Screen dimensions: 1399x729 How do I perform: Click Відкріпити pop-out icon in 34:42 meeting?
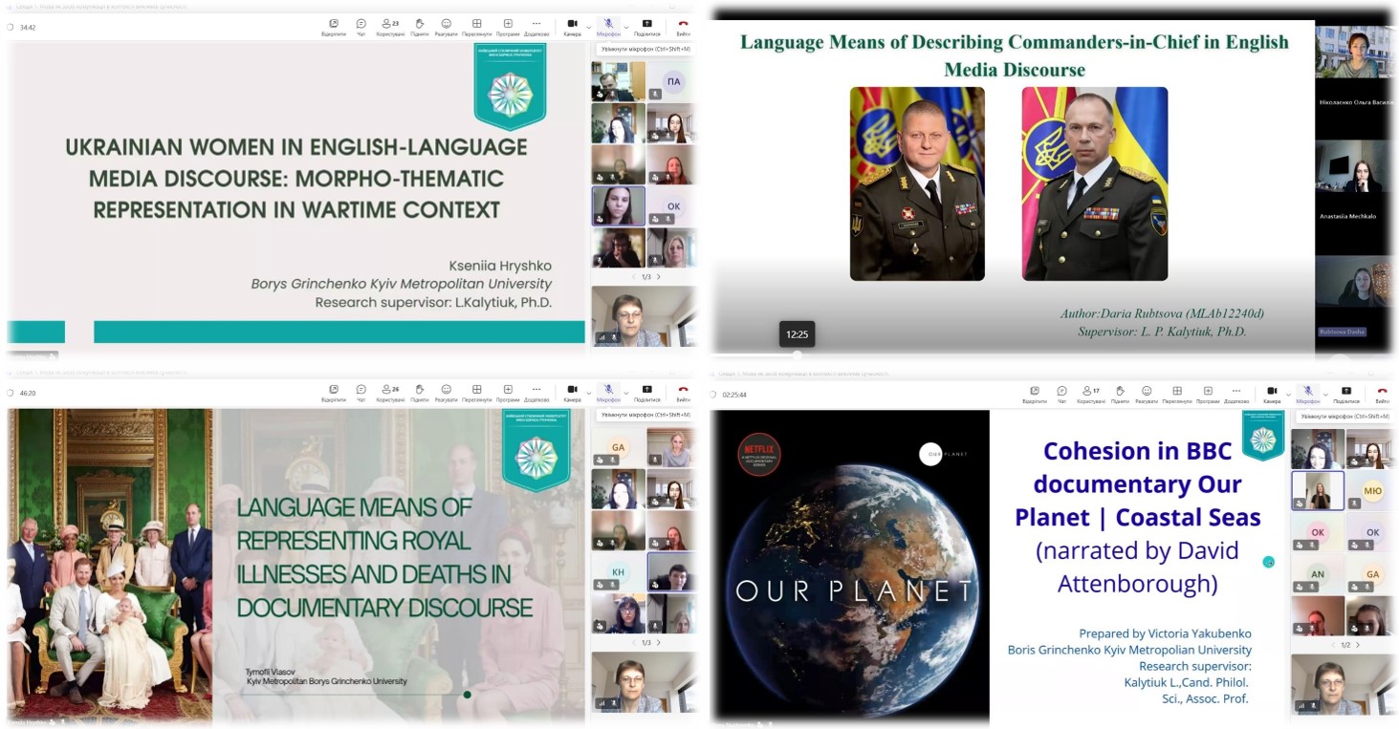click(x=333, y=27)
